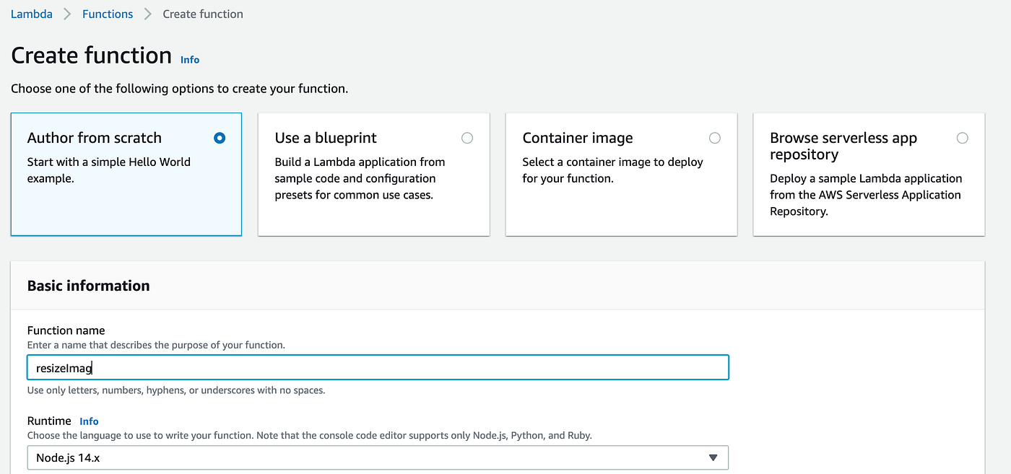Choose the Container image radio button

pos(715,138)
